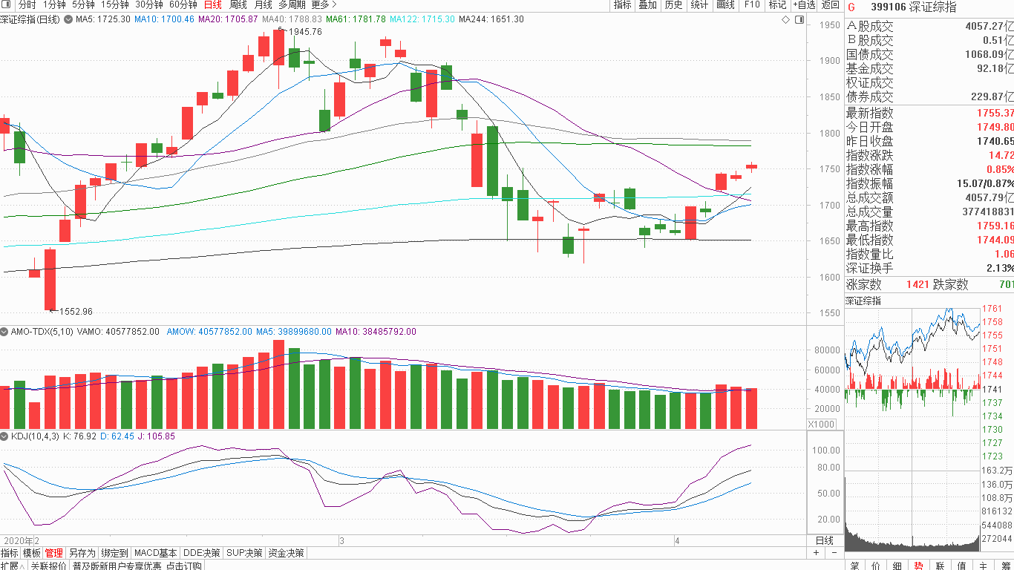The width and height of the screenshot is (1014, 570).
Task: Select the 联 tab in right panel
Action: (941, 566)
